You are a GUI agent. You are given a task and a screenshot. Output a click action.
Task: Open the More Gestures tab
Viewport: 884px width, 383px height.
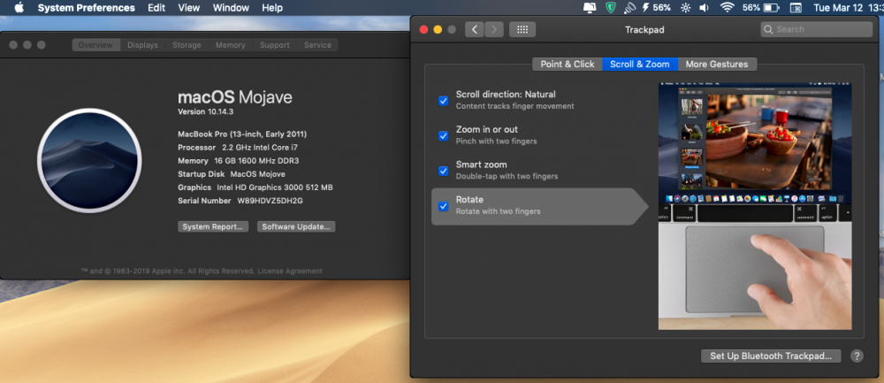click(x=717, y=65)
